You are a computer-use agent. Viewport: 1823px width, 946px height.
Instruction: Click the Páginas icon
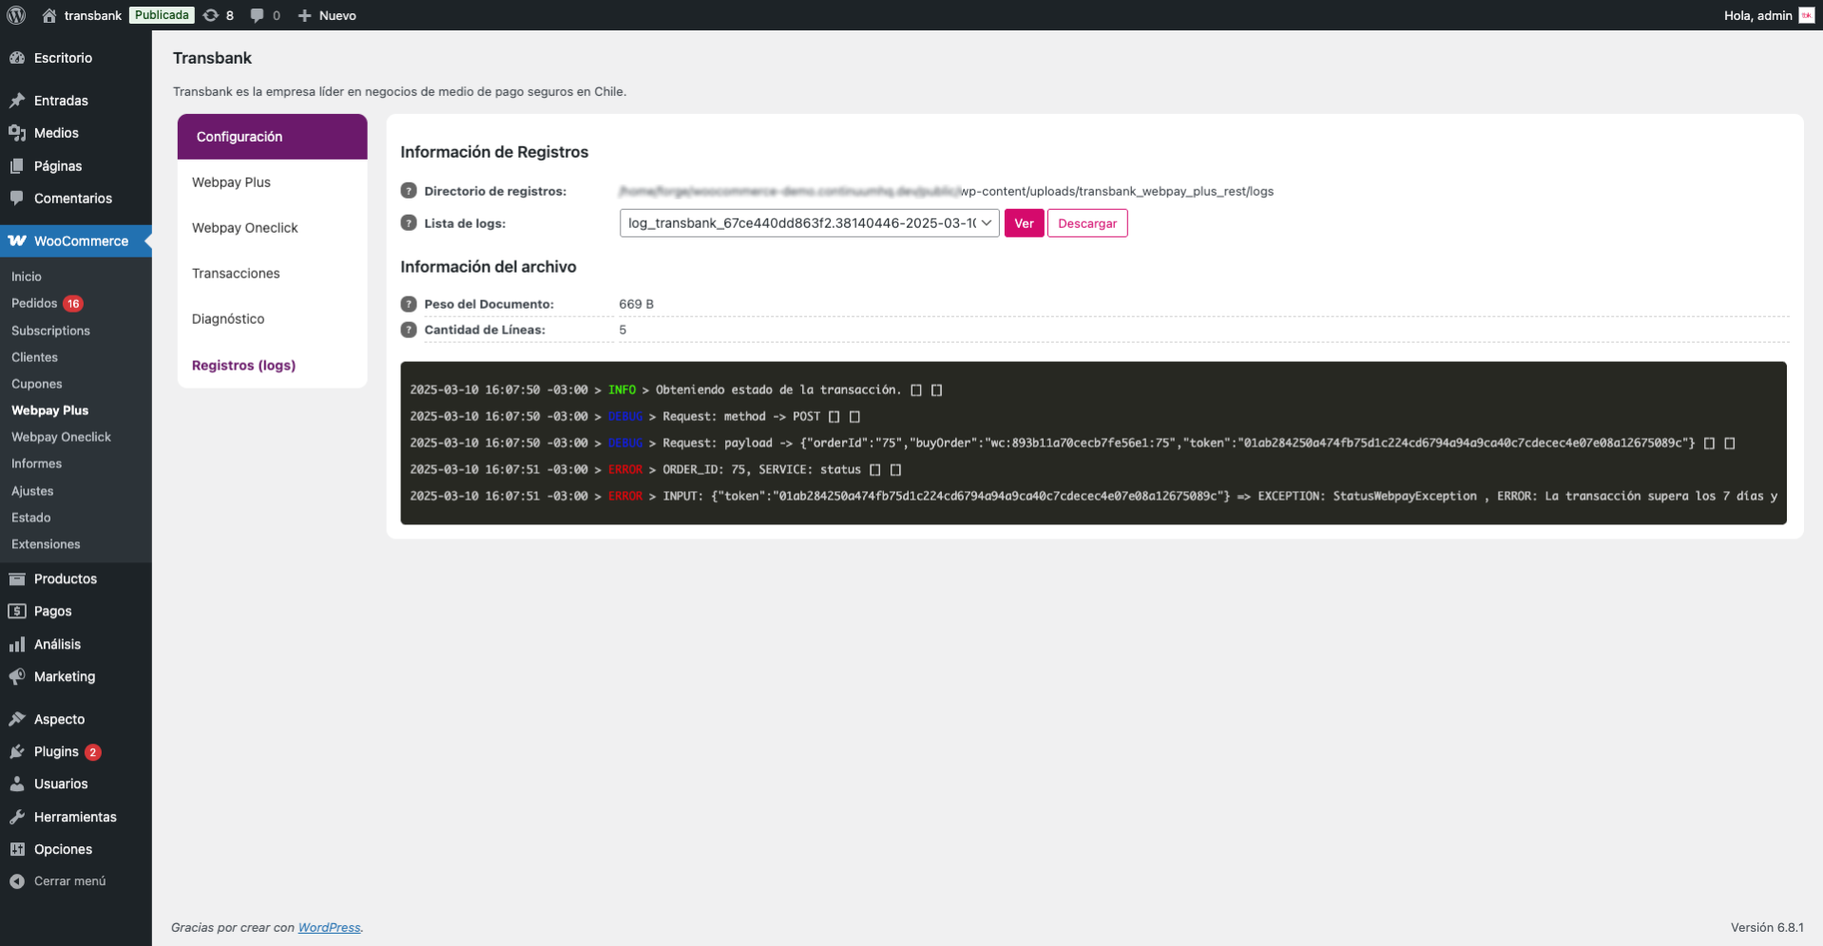pyautogui.click(x=17, y=166)
